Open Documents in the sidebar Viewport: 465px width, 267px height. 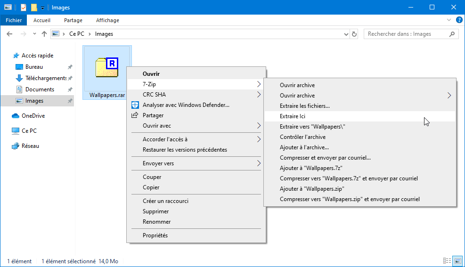[40, 89]
